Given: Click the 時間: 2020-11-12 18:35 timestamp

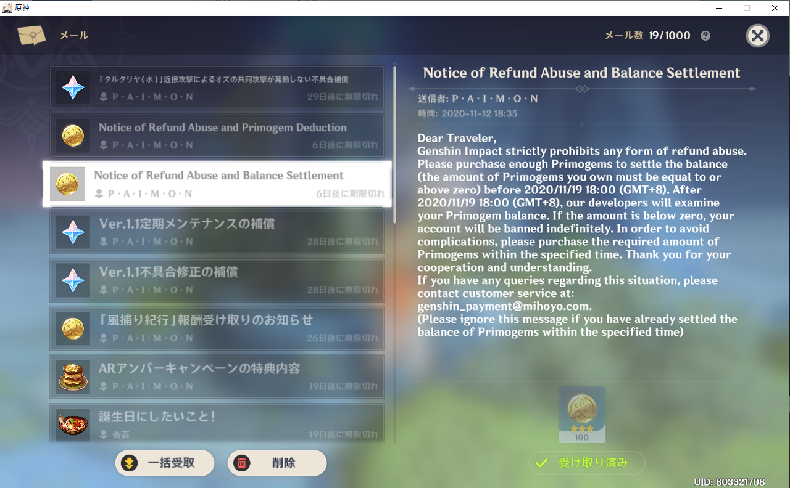Looking at the screenshot, I should (468, 113).
